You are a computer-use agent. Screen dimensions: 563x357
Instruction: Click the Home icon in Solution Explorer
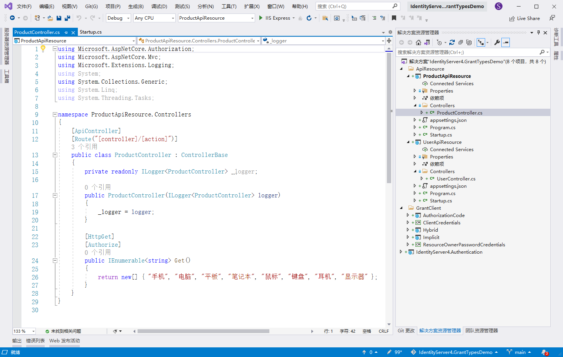pyautogui.click(x=418, y=42)
